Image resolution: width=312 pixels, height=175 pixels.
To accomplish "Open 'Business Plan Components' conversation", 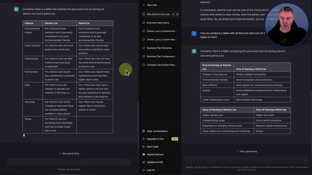I will 160,56.
